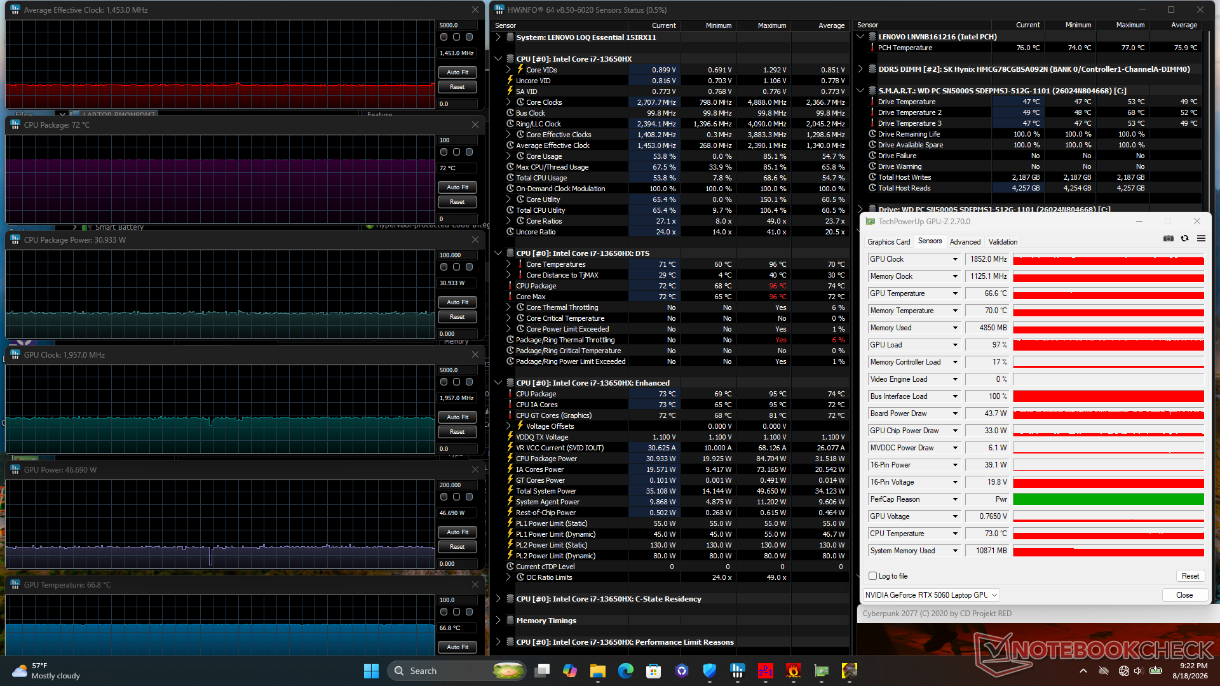Collapse the CPU [#0] Intel Core i7-13650HX section
This screenshot has height=686, width=1220.
pos(498,59)
